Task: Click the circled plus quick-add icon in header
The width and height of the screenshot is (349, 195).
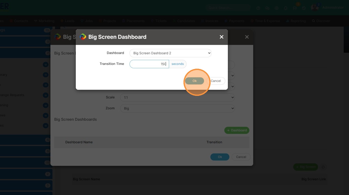Action: [277, 8]
